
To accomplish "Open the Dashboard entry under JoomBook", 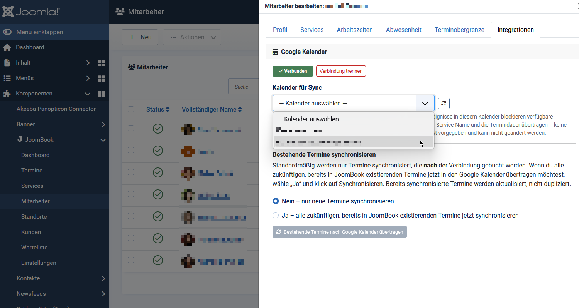I will (x=35, y=155).
